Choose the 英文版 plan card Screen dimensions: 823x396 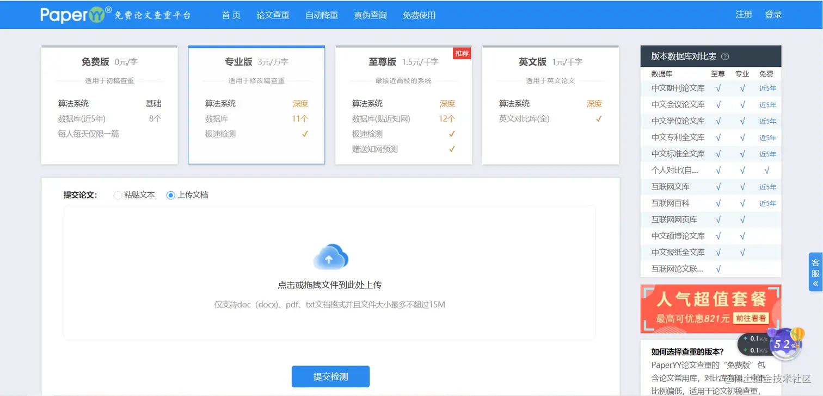click(550, 105)
